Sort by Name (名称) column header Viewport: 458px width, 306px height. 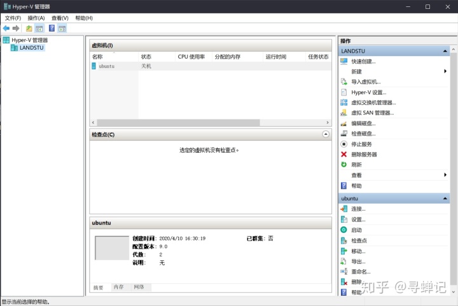(x=114, y=57)
